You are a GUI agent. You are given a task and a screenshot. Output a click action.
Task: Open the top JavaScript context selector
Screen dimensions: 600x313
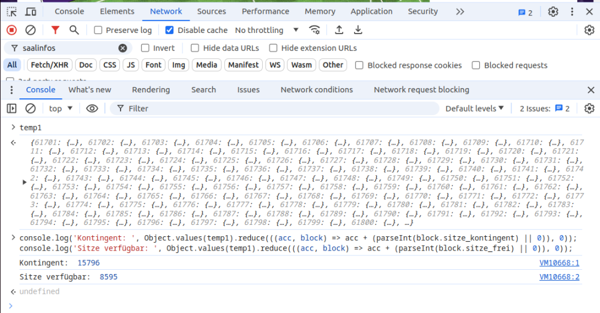tap(61, 109)
